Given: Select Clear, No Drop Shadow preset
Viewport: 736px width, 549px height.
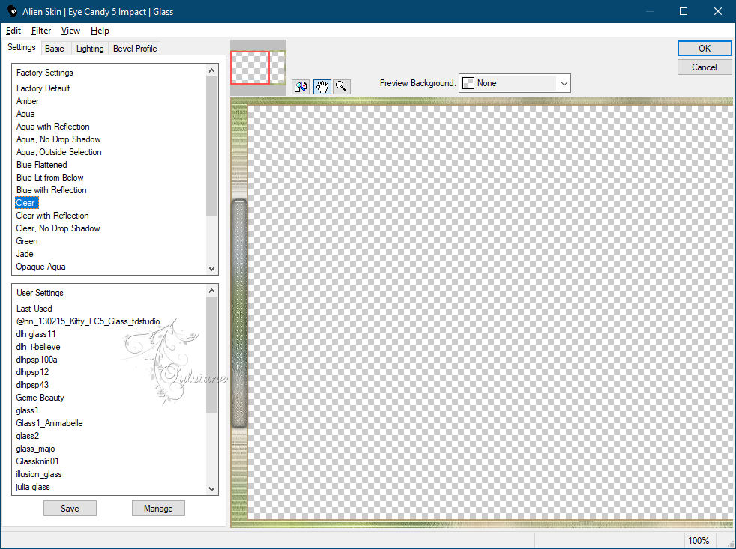Looking at the screenshot, I should click(58, 228).
